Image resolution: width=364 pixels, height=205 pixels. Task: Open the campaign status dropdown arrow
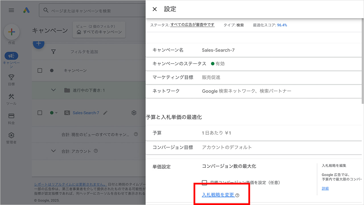pyautogui.click(x=56, y=113)
